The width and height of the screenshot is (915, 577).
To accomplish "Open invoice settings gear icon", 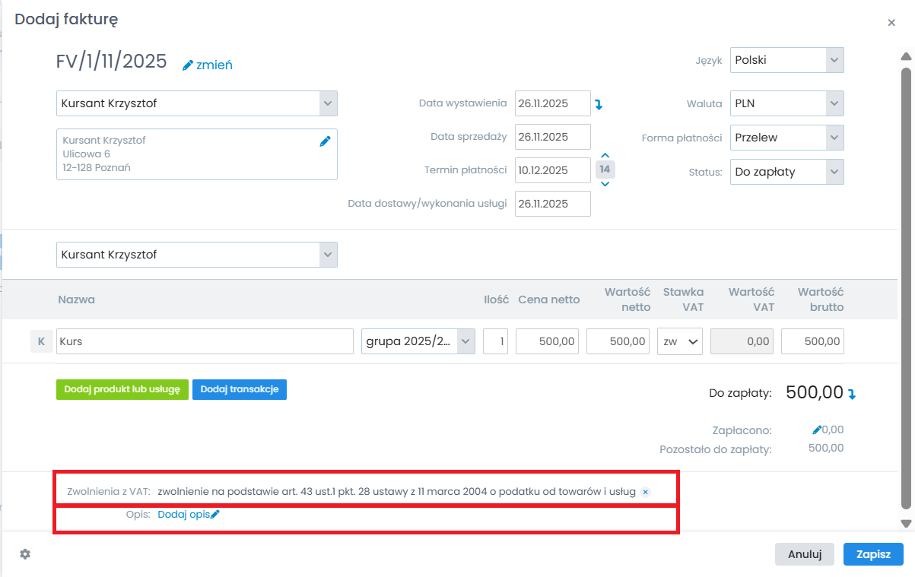I will (25, 554).
